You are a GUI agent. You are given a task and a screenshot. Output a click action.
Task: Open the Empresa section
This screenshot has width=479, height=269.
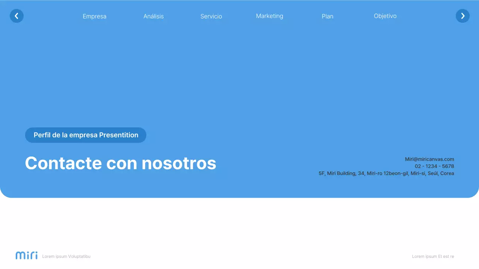coord(94,16)
